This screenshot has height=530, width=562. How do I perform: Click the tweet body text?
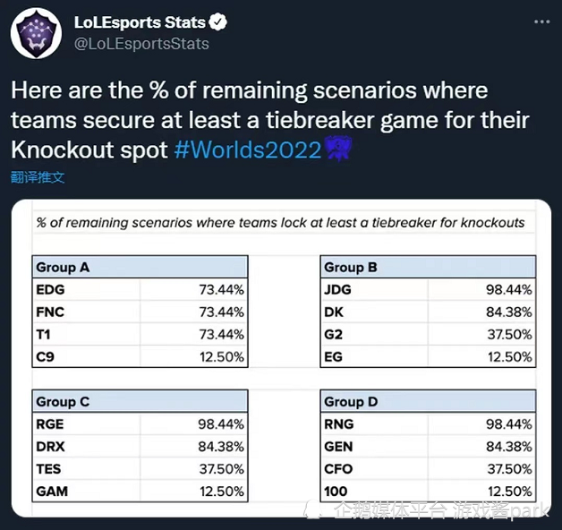[268, 120]
